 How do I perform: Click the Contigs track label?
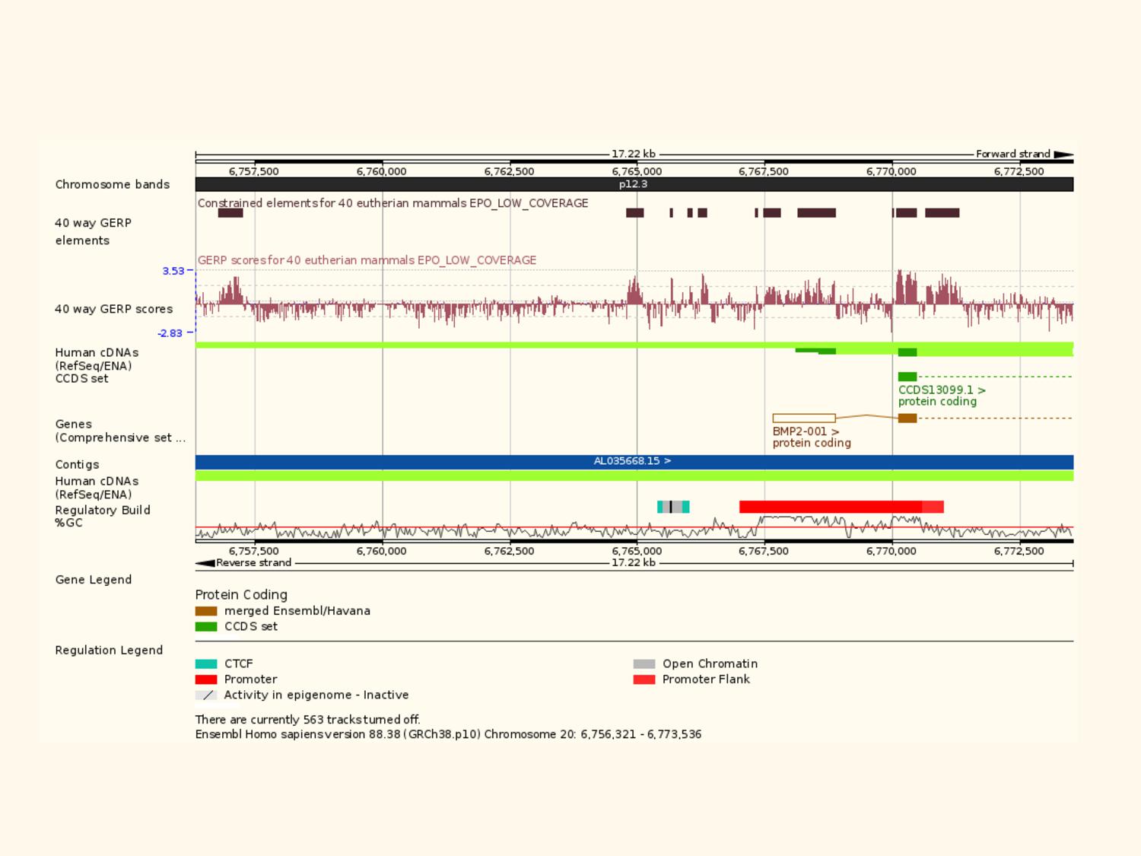pos(77,464)
